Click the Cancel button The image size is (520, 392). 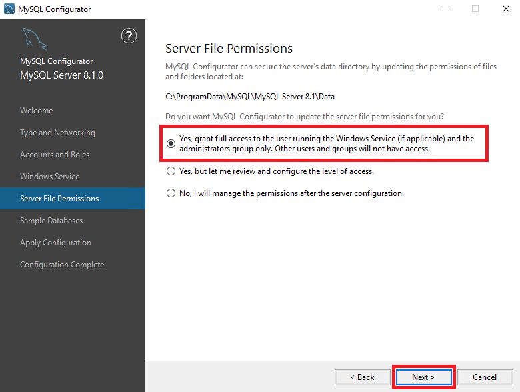[485, 377]
